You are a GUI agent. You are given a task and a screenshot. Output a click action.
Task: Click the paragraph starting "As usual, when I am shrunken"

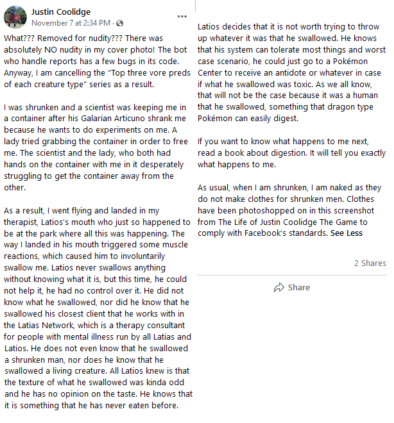(x=289, y=210)
